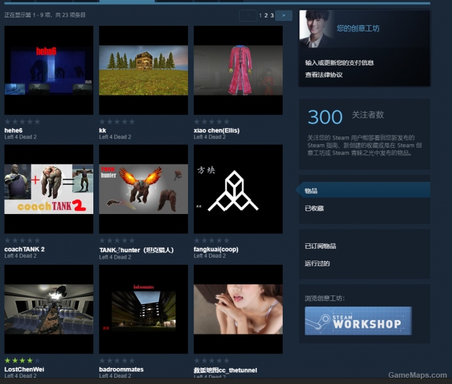Image resolution: width=452 pixels, height=384 pixels.
Task: Click fangkuai(coop) star rating
Action: (x=212, y=240)
